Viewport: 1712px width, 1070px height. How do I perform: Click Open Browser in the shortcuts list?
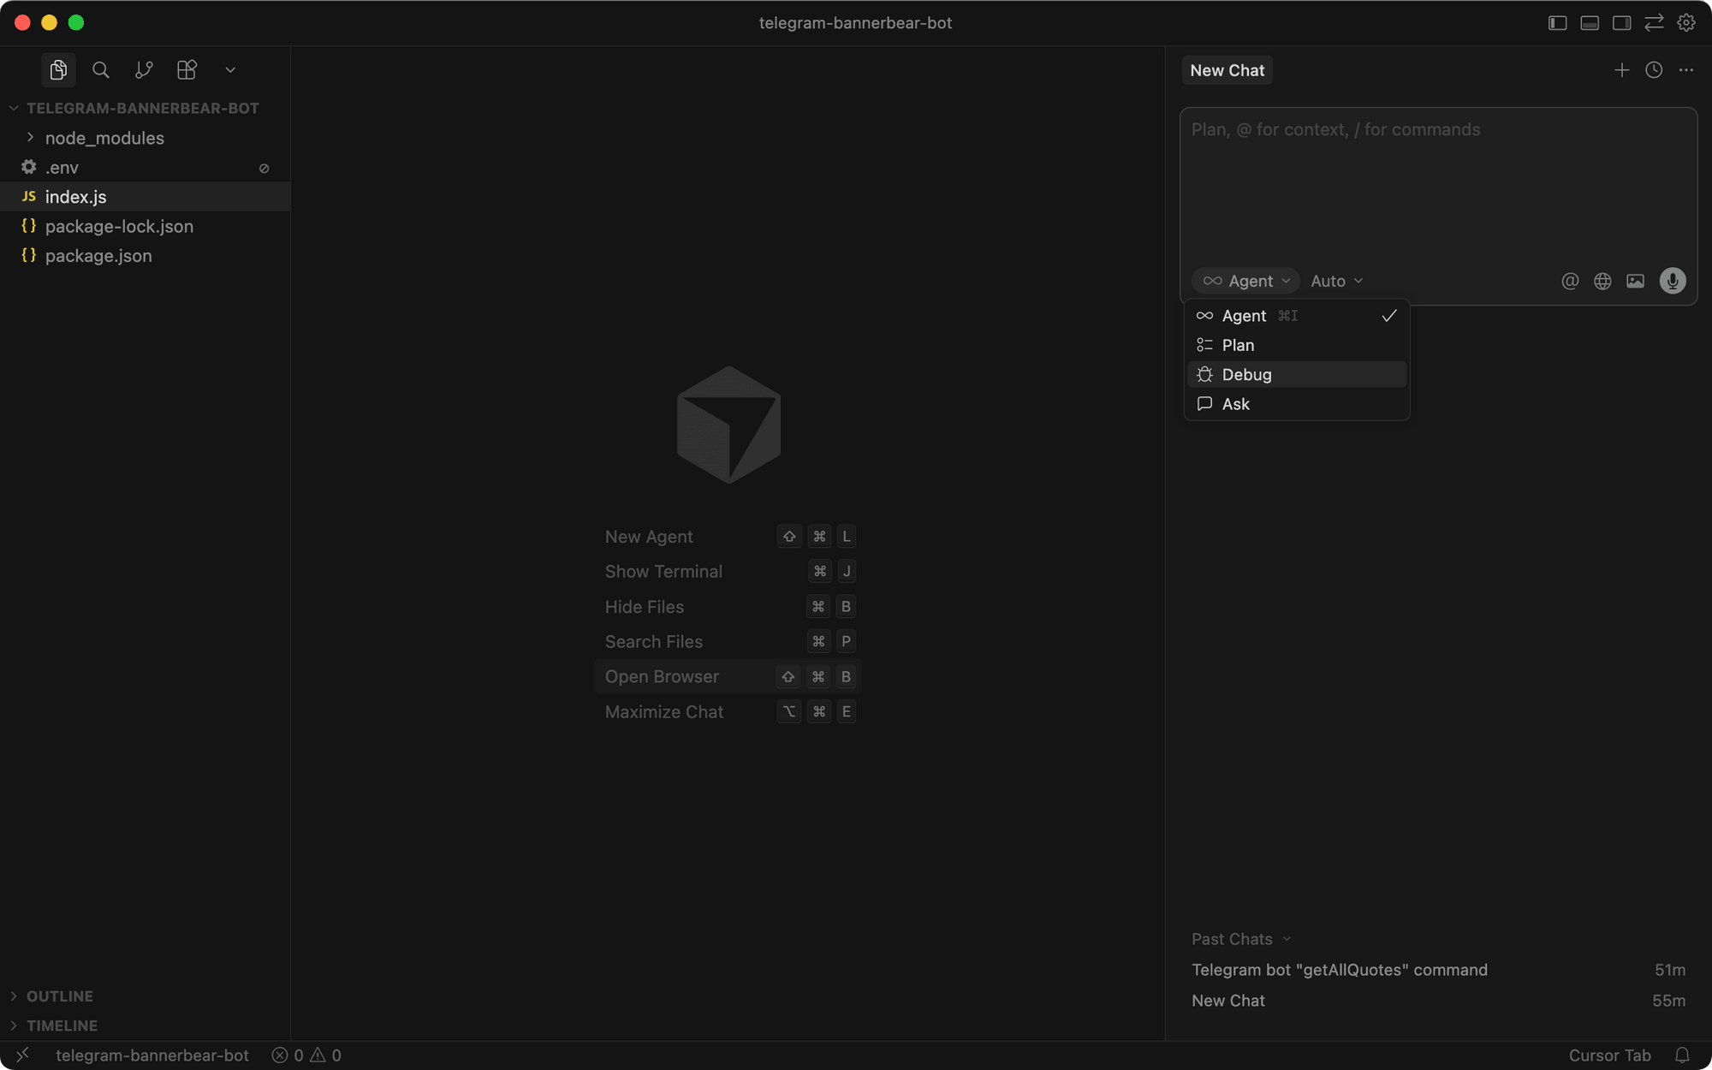point(662,676)
